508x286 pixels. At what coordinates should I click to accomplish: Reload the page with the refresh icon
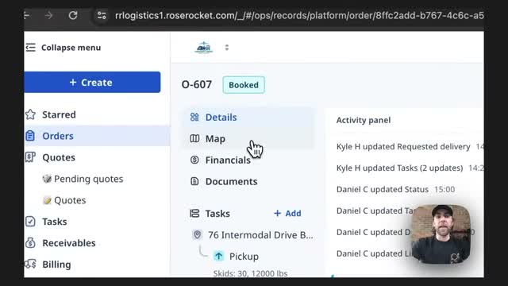point(73,15)
